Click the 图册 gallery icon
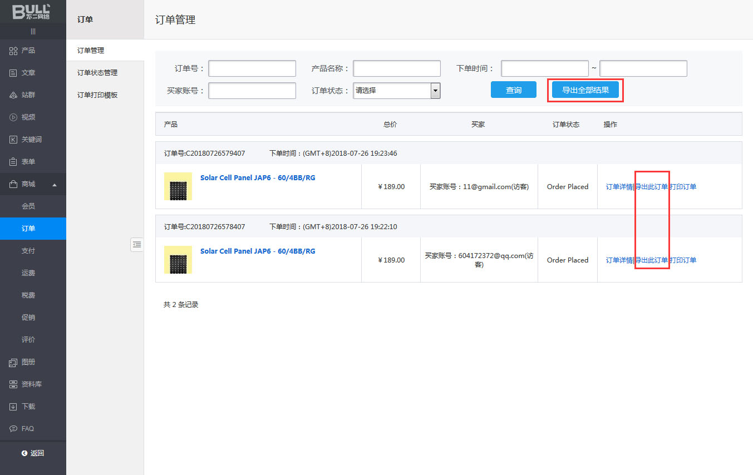 tap(13, 362)
